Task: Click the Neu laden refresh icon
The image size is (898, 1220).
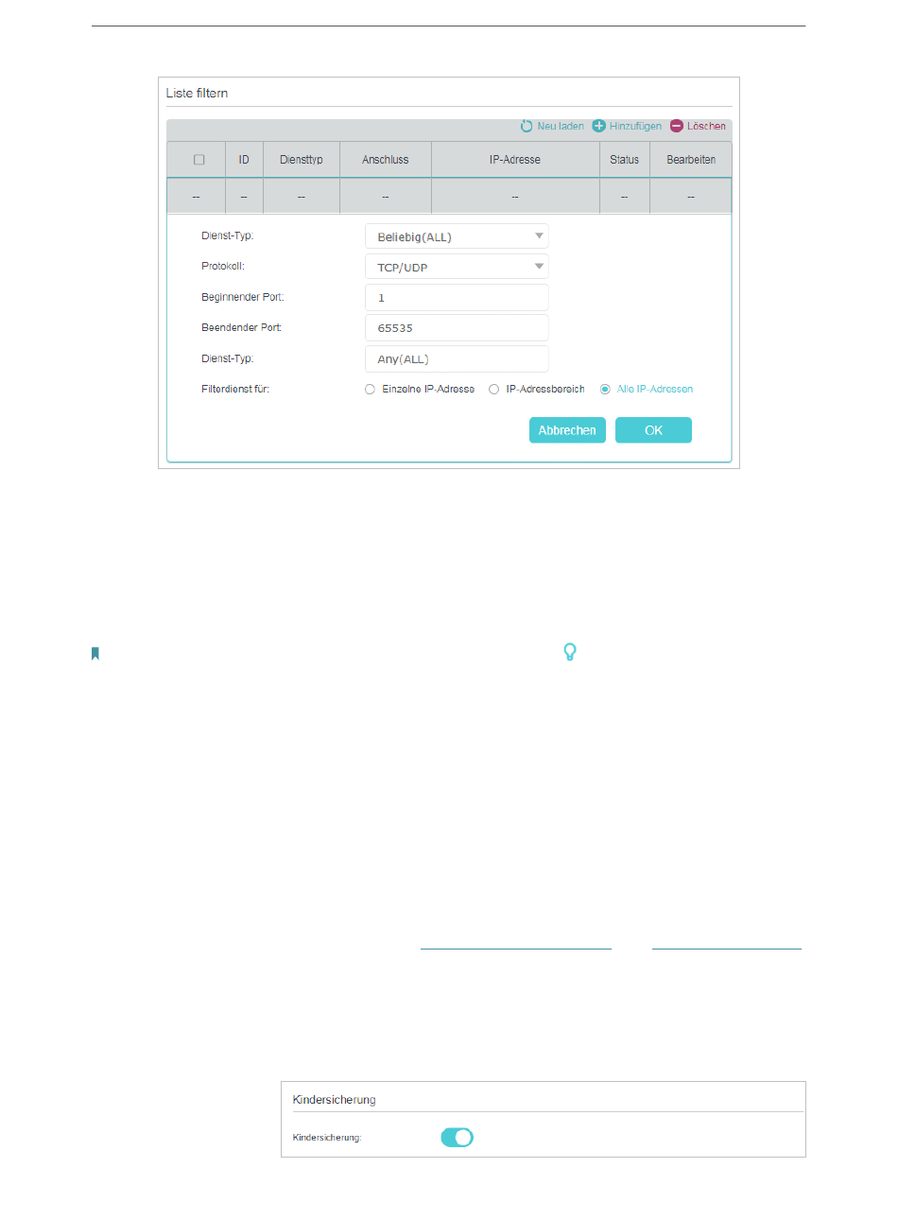Action: [527, 126]
